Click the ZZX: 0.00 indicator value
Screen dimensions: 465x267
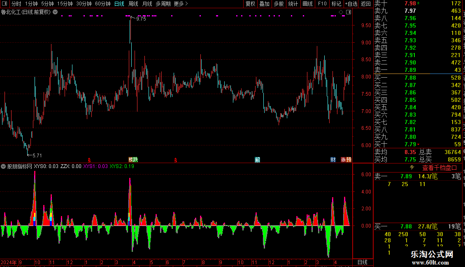pyautogui.click(x=71, y=166)
